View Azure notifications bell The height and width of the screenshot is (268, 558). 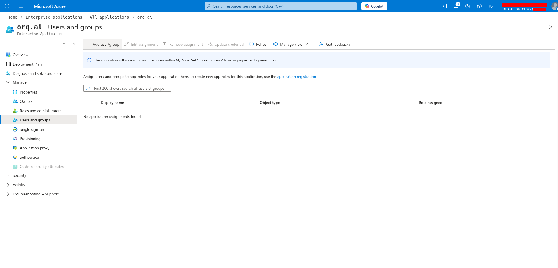click(456, 6)
